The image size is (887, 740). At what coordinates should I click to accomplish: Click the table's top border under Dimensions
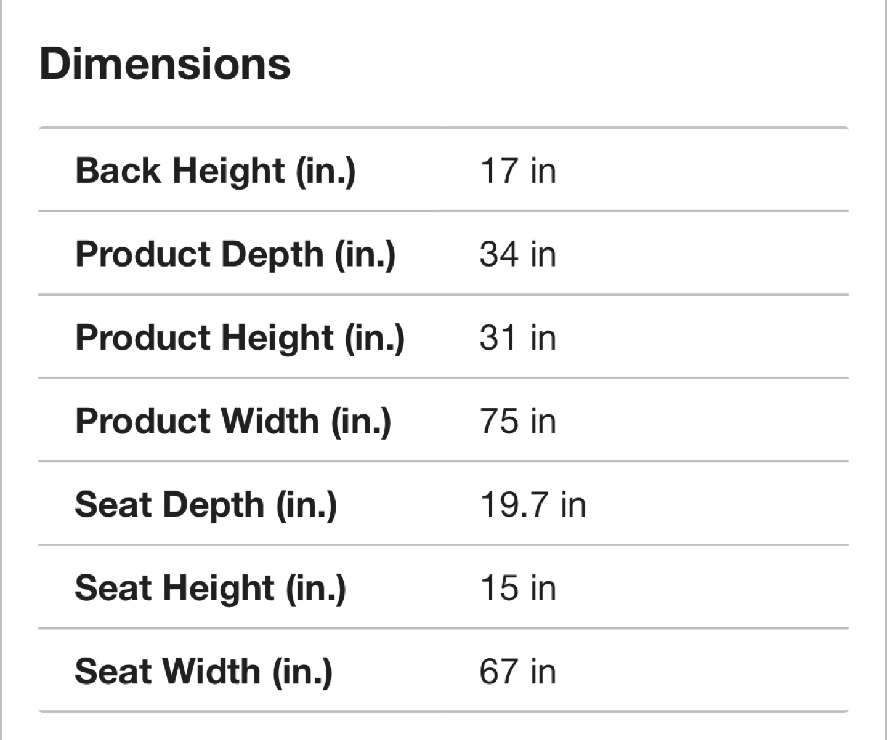(443, 128)
